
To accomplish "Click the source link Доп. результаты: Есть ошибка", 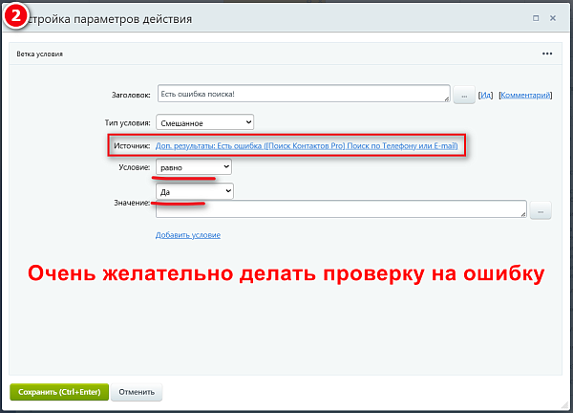I will (x=307, y=145).
